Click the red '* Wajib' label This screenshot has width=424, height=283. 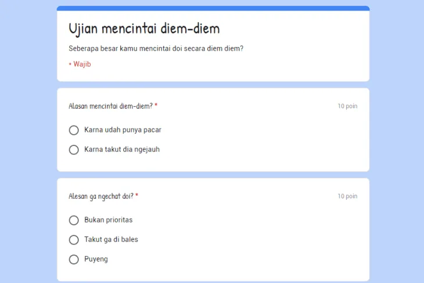coord(80,64)
